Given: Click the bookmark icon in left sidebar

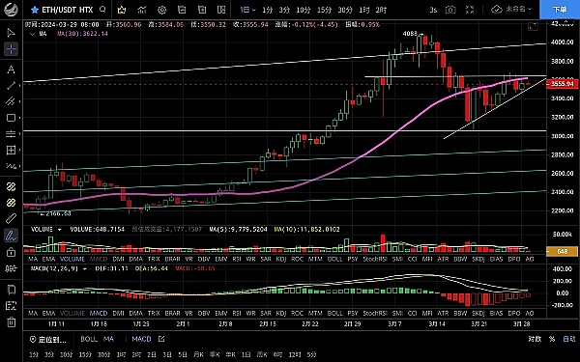Looking at the screenshot, I should point(11,290).
